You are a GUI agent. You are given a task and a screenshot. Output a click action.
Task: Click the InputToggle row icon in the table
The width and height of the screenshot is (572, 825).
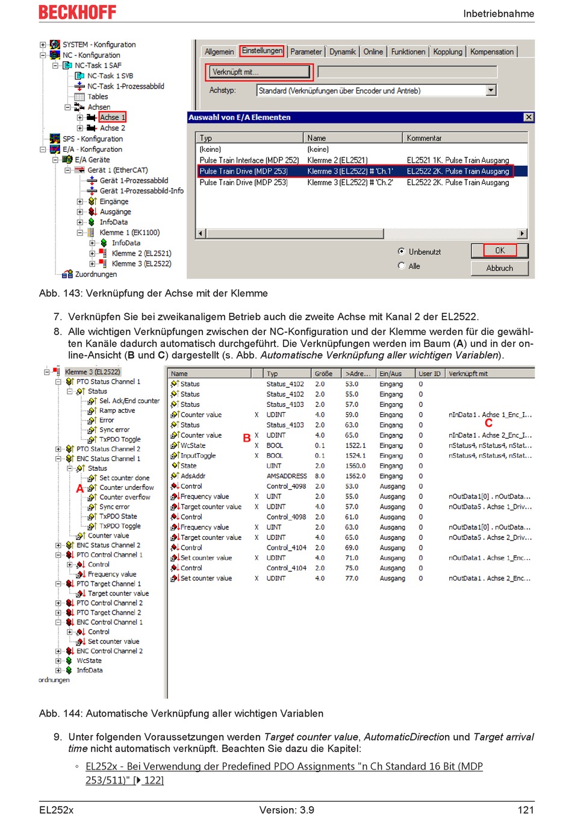175,456
